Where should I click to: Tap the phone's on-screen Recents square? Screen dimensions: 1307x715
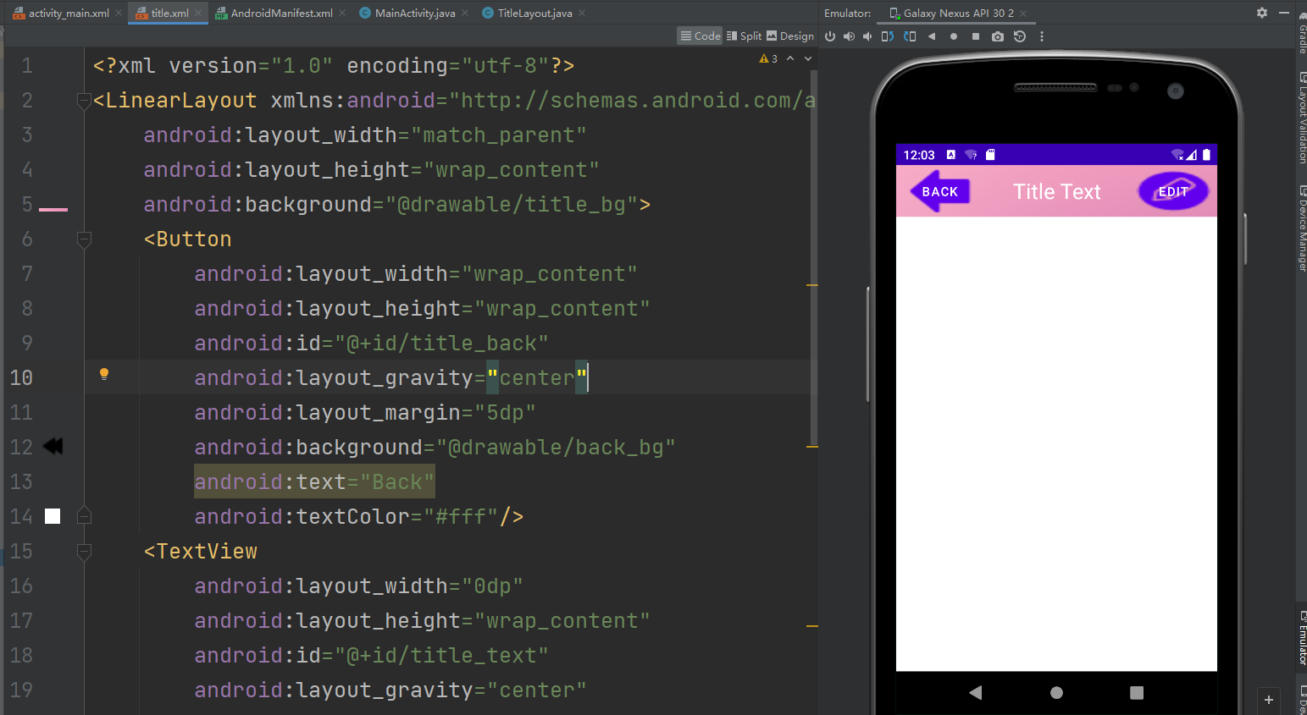[x=1137, y=692]
